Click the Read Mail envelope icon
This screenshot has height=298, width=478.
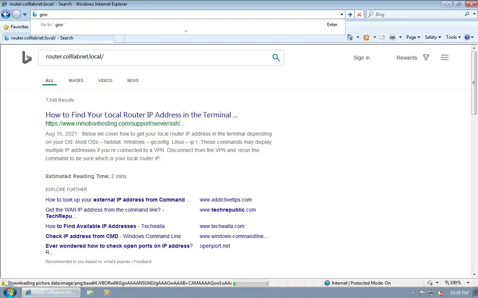point(382,37)
